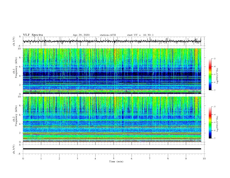Click the time axis tick label "3"

click(x=77, y=159)
